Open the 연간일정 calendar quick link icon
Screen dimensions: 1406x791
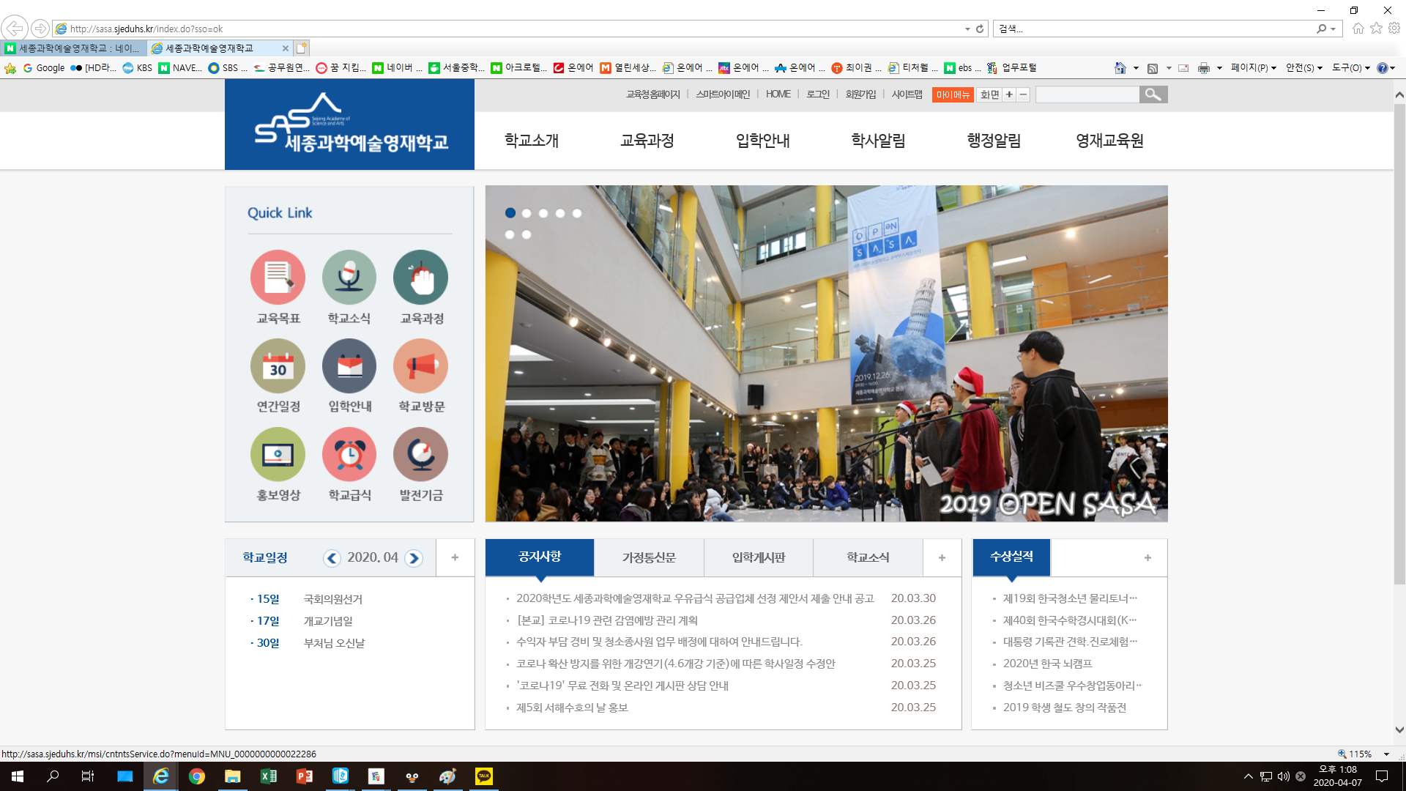(278, 366)
